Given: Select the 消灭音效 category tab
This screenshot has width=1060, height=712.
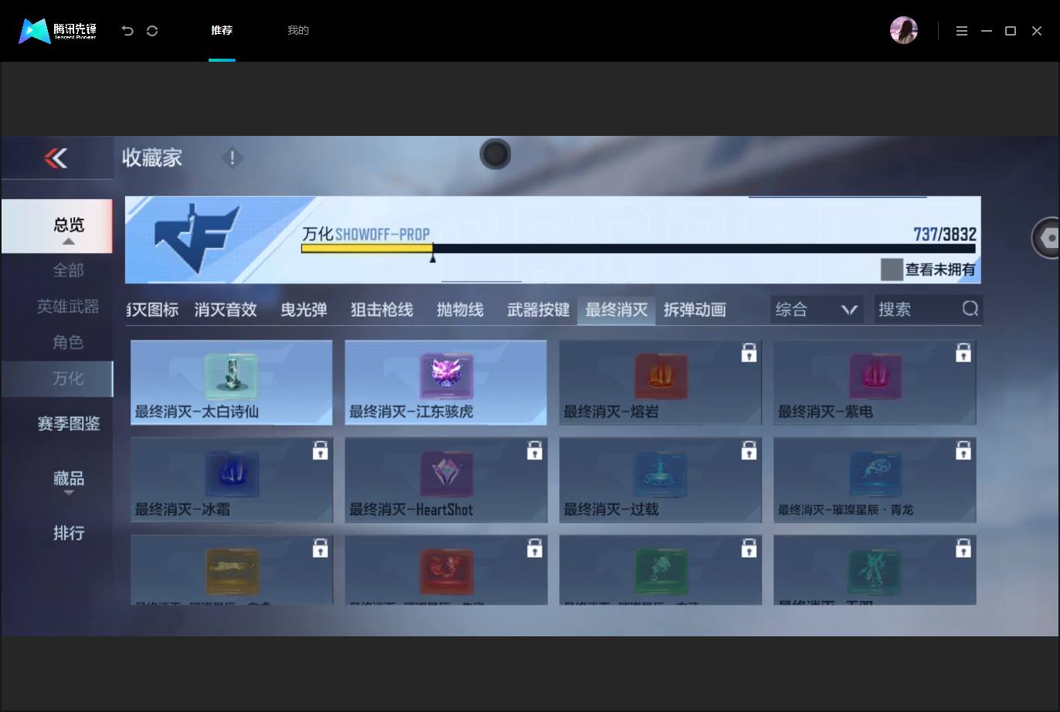Looking at the screenshot, I should (226, 310).
